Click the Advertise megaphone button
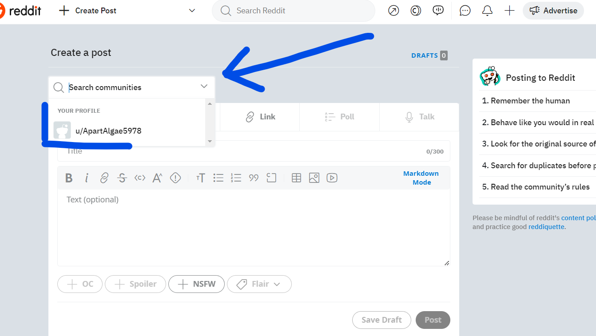Screen dimensions: 596x336 coord(553,11)
